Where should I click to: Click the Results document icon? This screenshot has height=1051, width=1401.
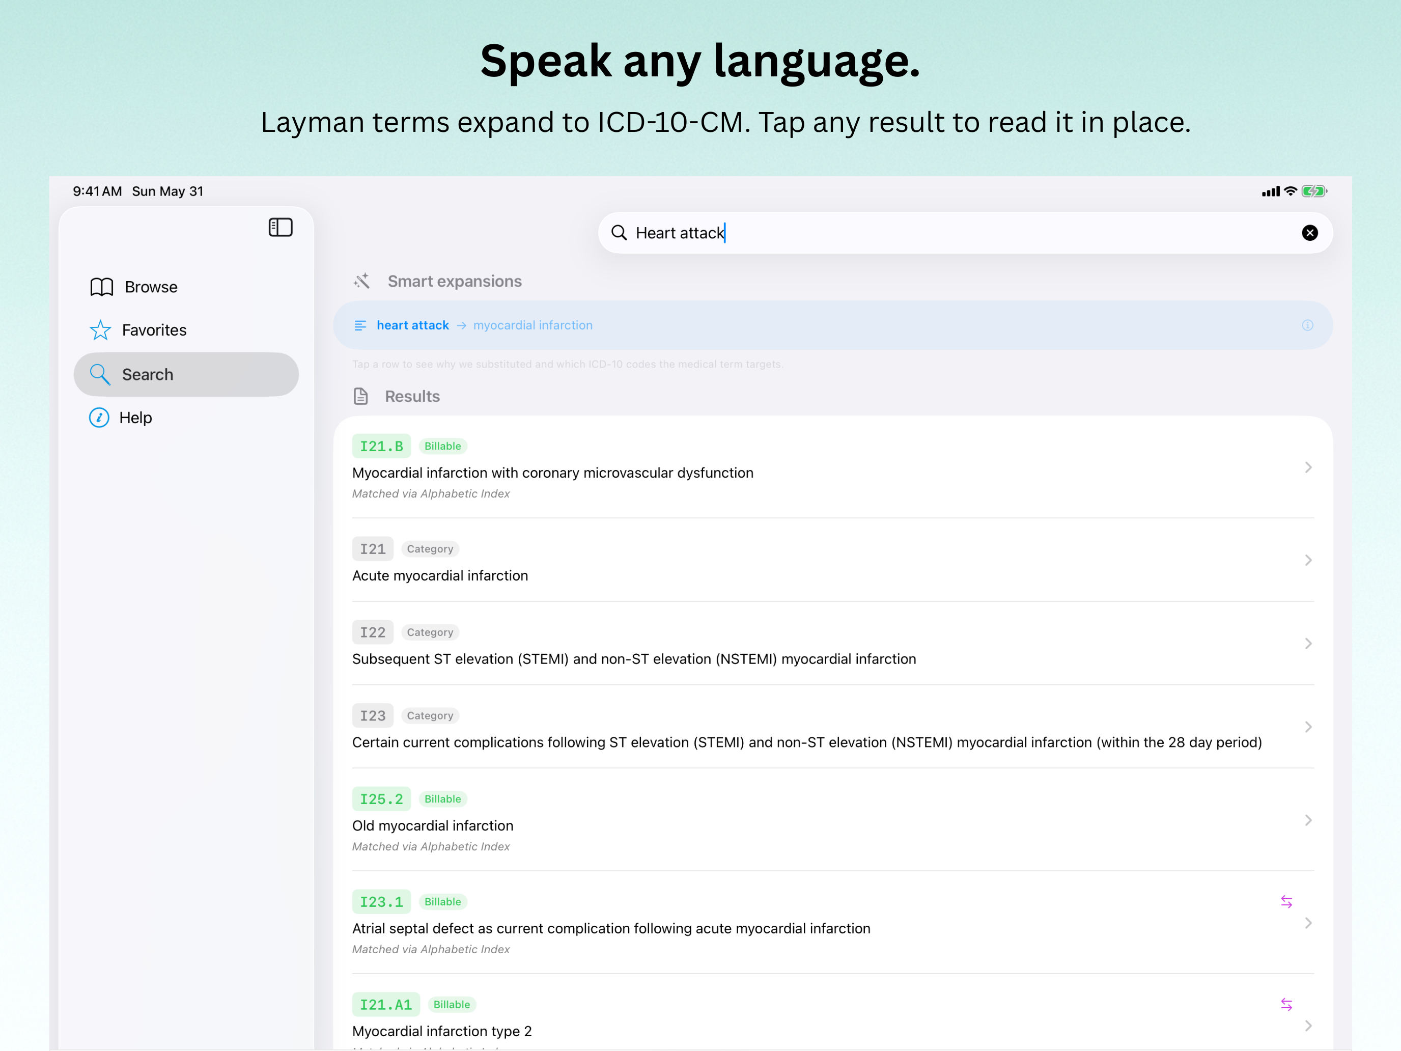360,397
